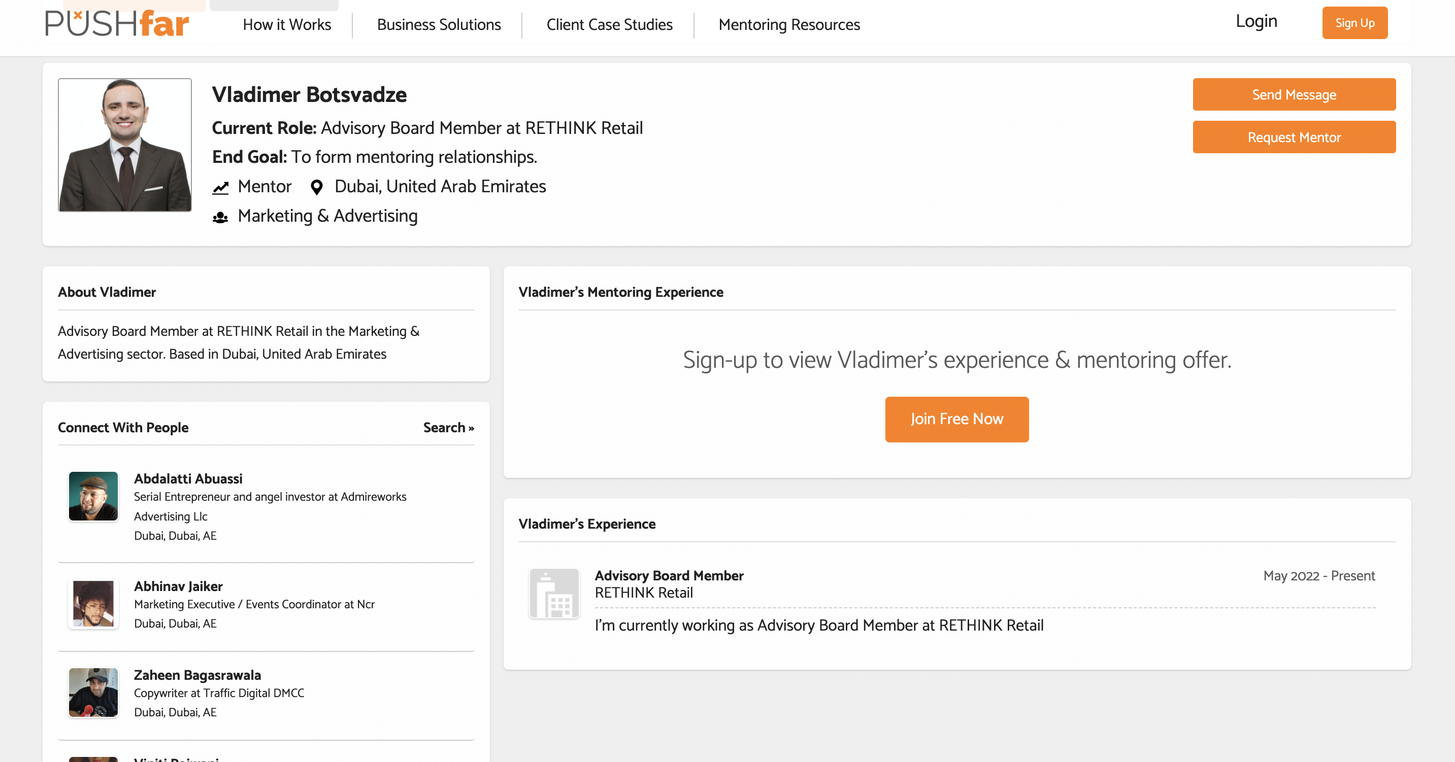1455x762 pixels.
Task: Go to Client Case Studies
Action: pos(609,25)
